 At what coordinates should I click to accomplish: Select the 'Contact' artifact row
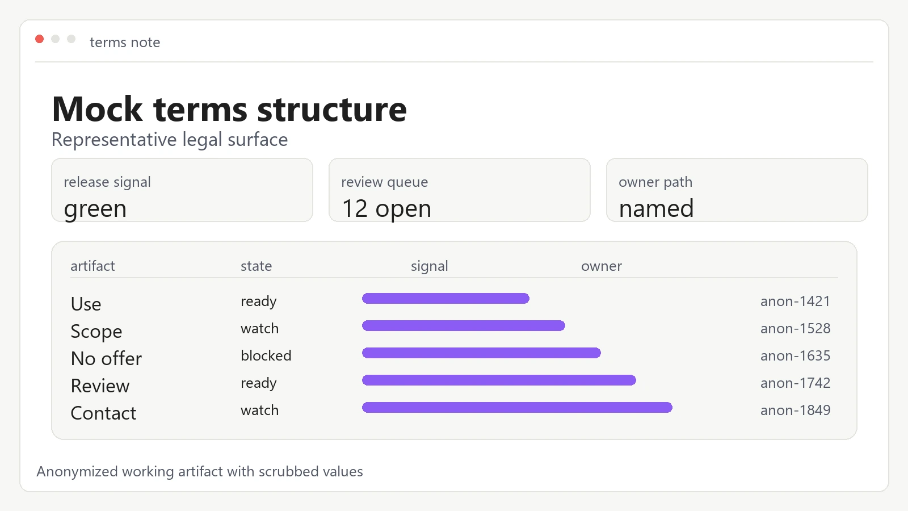454,410
